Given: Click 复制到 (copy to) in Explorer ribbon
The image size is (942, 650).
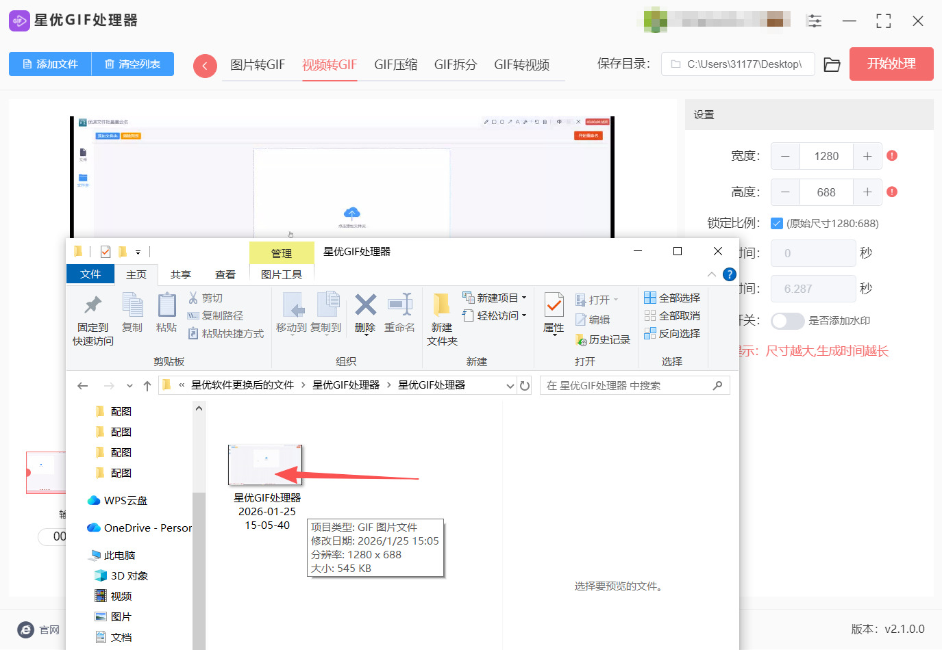Looking at the screenshot, I should [326, 313].
